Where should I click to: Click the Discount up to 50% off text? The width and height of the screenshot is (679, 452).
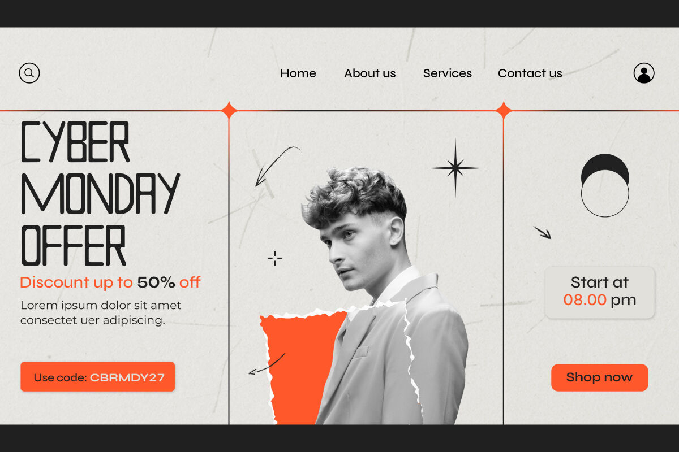[x=110, y=282]
